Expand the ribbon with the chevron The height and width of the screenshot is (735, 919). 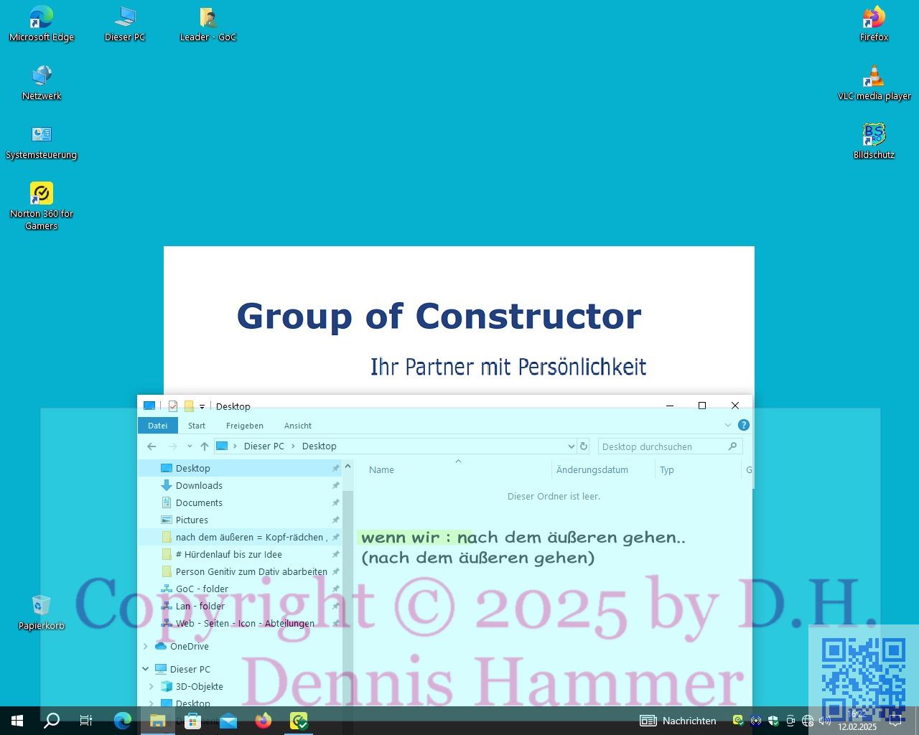click(x=727, y=425)
